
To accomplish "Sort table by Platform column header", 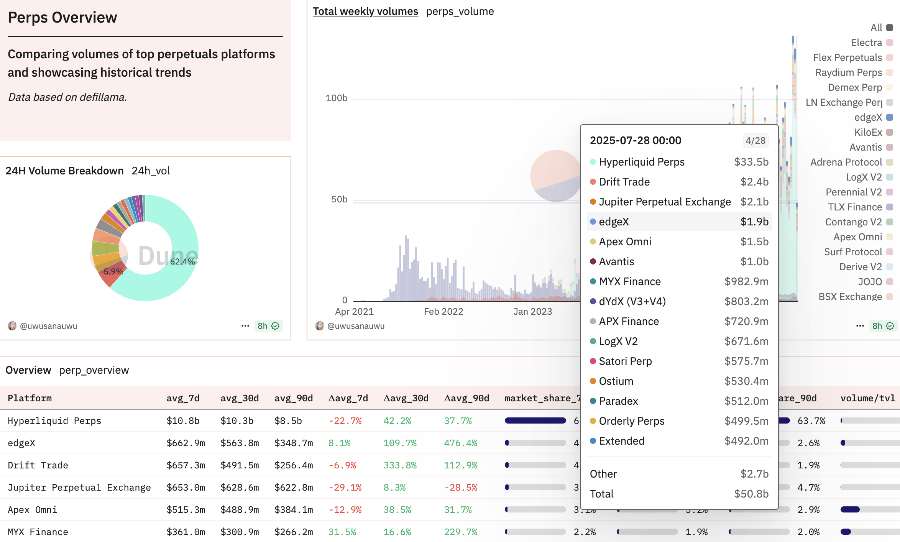I will click(x=30, y=398).
